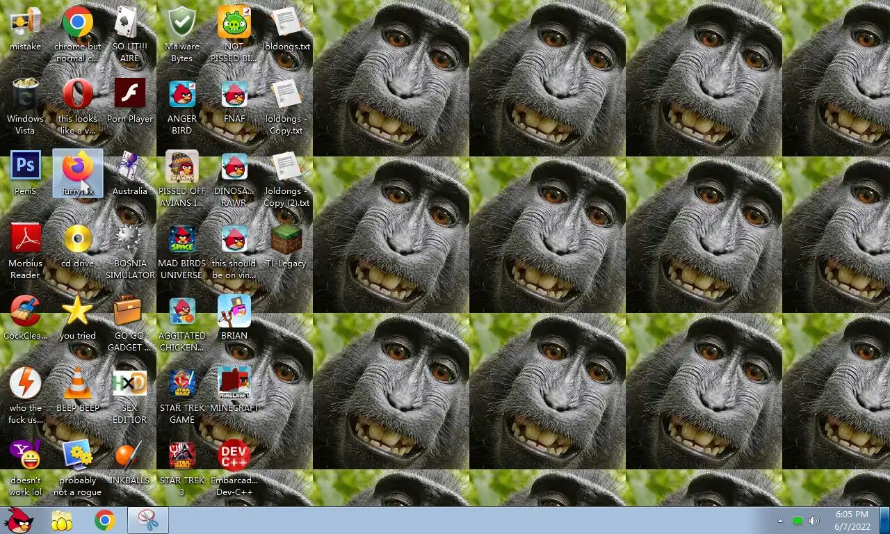Select the Opera 'this looks like a v...' icon
The height and width of the screenshot is (534, 890).
coord(78,107)
